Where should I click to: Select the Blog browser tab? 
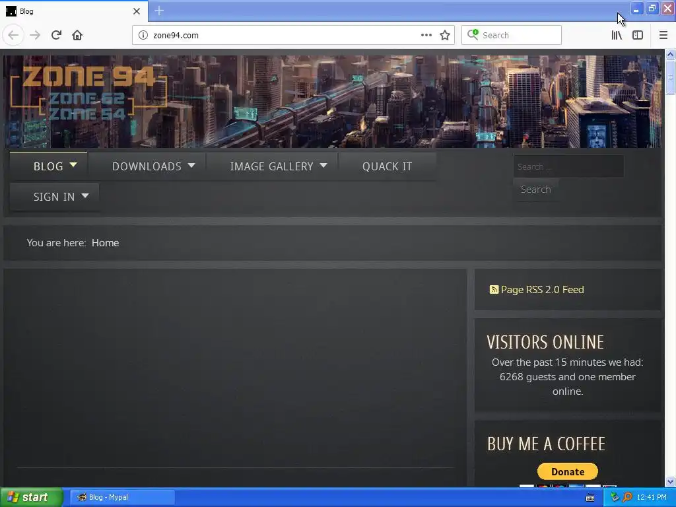point(73,11)
